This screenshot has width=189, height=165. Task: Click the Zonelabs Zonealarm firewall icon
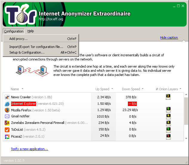7,123
